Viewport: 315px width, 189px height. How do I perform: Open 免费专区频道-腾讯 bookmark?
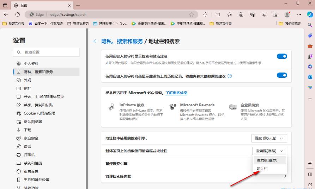click(x=149, y=24)
